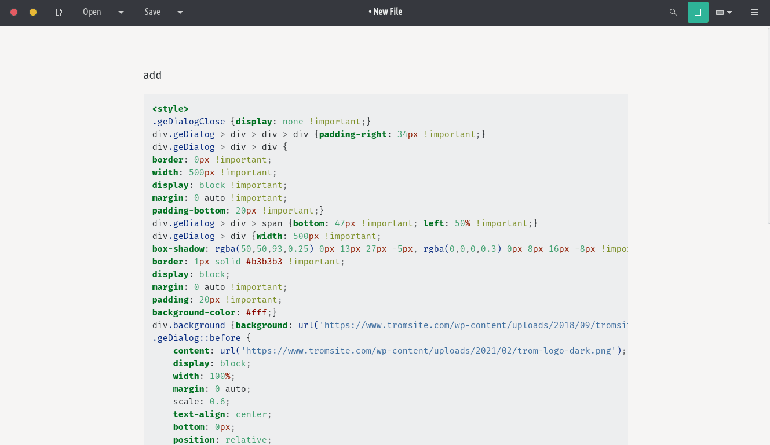Click the yellow minimize window button
The height and width of the screenshot is (445, 770).
pos(33,12)
